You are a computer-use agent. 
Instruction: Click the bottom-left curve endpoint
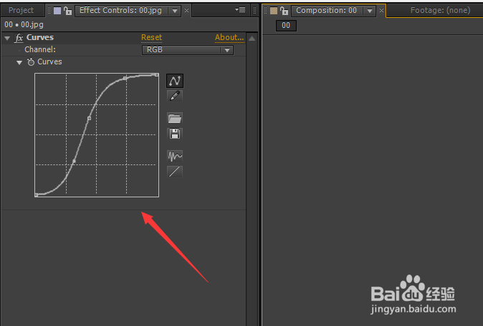click(37, 194)
